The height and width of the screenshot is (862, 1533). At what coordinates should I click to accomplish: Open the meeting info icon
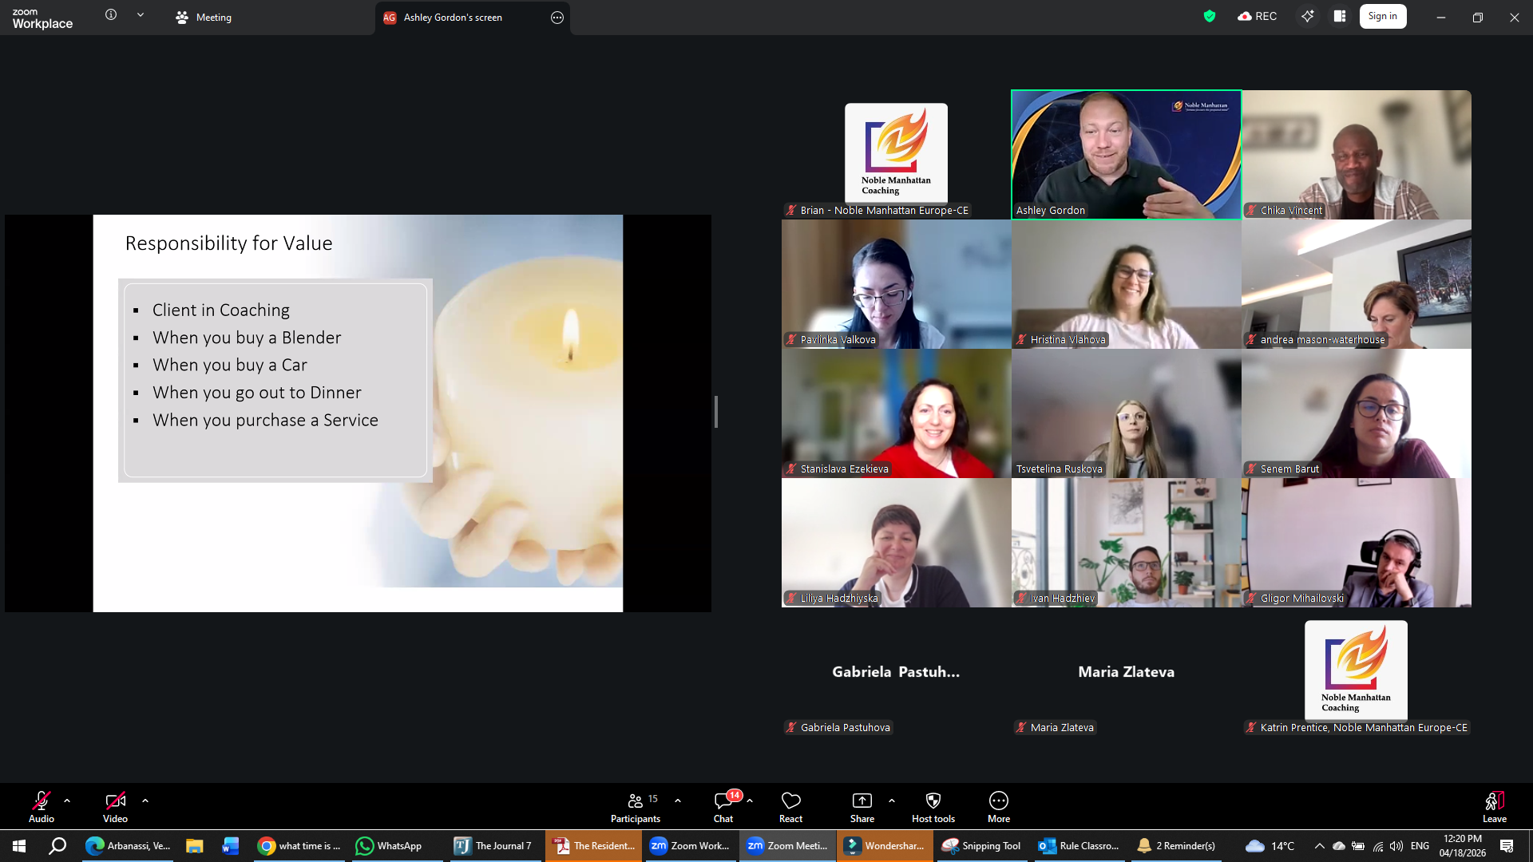[x=111, y=14]
